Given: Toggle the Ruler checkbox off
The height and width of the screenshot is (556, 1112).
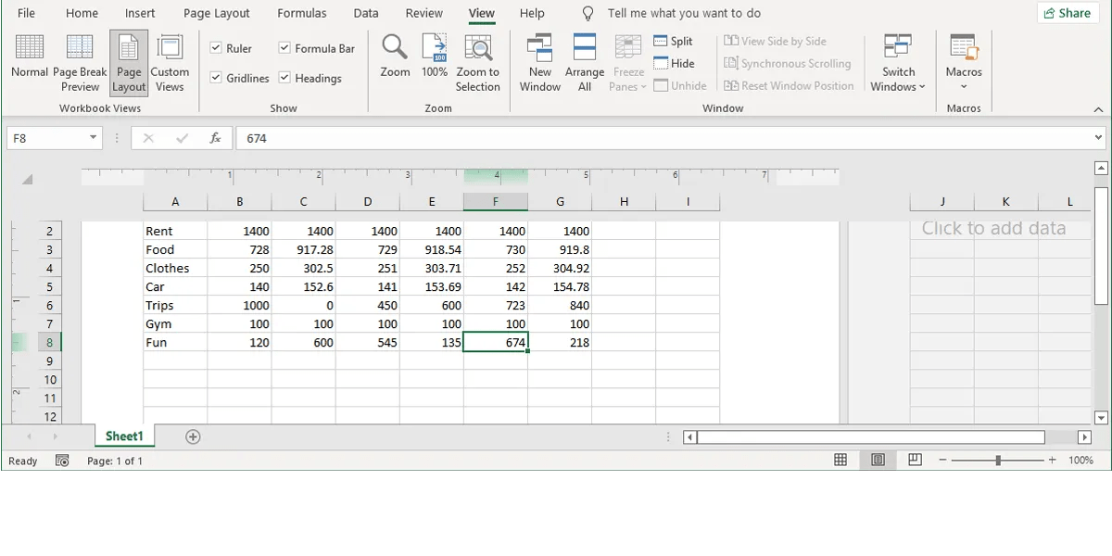Looking at the screenshot, I should 216,46.
